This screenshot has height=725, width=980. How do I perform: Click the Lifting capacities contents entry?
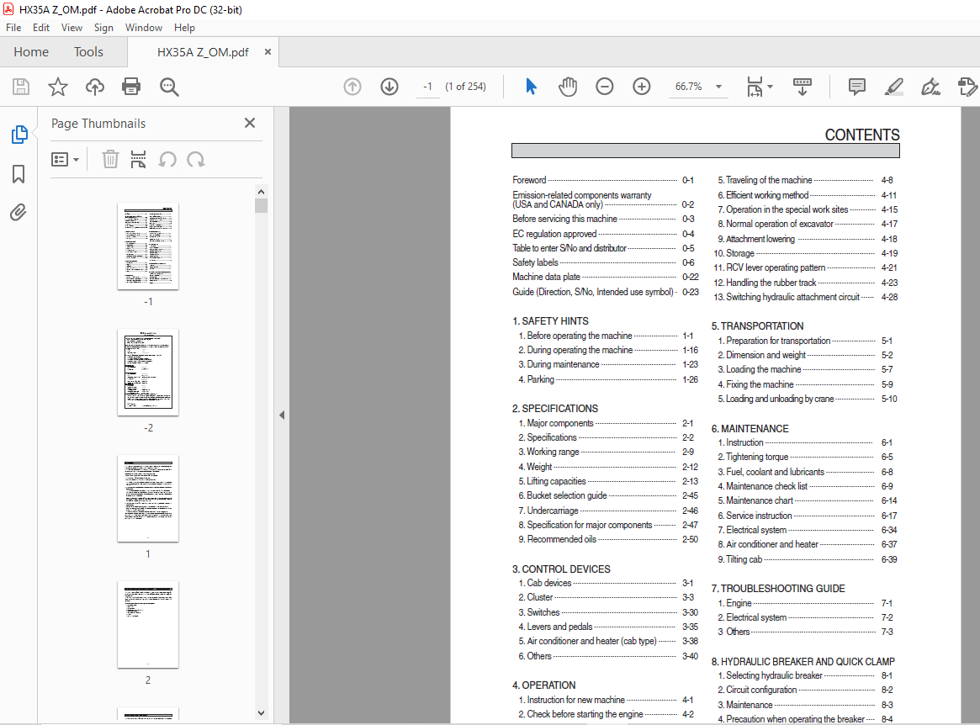click(608, 481)
